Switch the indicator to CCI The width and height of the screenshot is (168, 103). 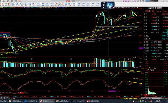(x=25, y=93)
